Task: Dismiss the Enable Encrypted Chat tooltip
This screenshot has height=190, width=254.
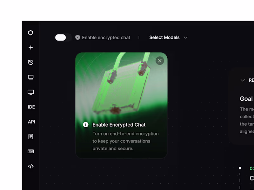Action: pyautogui.click(x=160, y=60)
